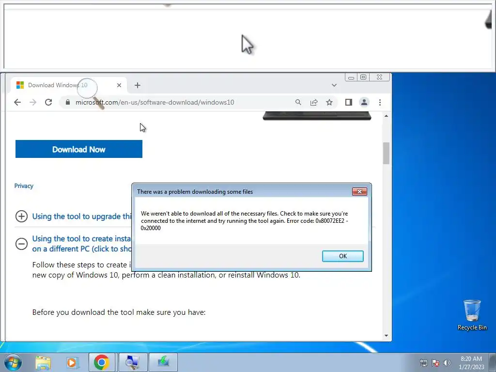Click the vertical scrollbar thumb
496x372 pixels.
tap(386, 154)
